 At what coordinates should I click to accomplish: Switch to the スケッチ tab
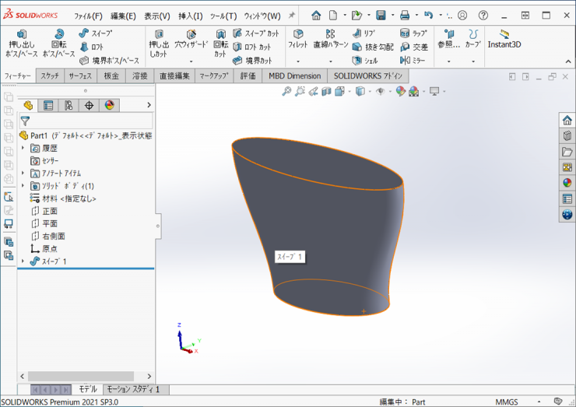click(x=50, y=75)
